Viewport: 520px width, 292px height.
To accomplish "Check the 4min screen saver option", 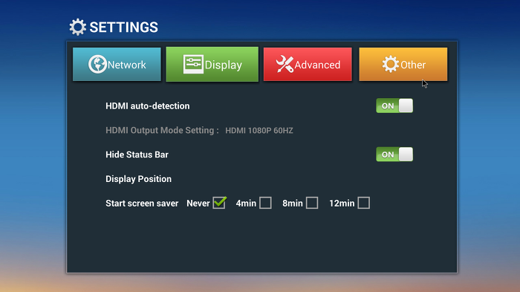I will click(265, 203).
